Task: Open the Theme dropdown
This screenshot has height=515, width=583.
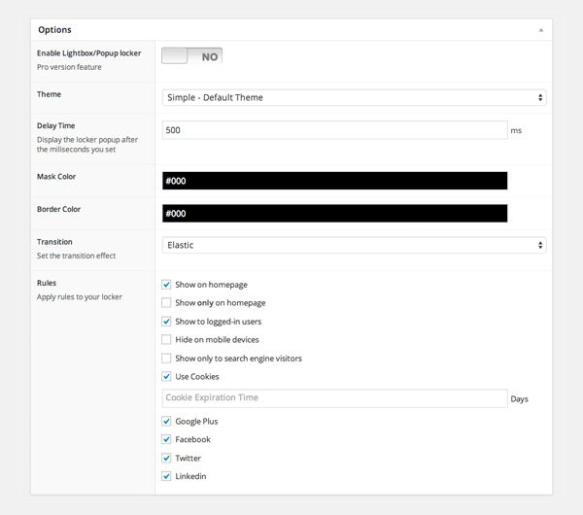Action: point(354,97)
